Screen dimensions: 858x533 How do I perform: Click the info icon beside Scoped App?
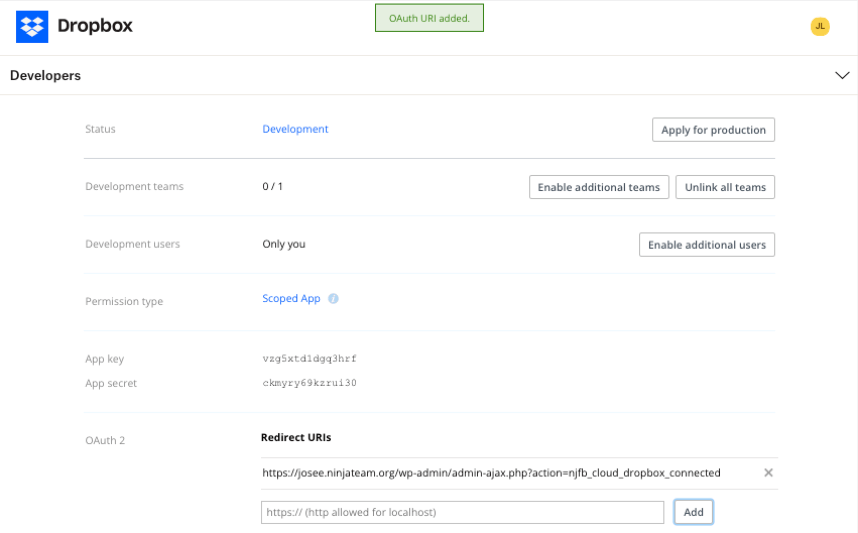coord(333,299)
